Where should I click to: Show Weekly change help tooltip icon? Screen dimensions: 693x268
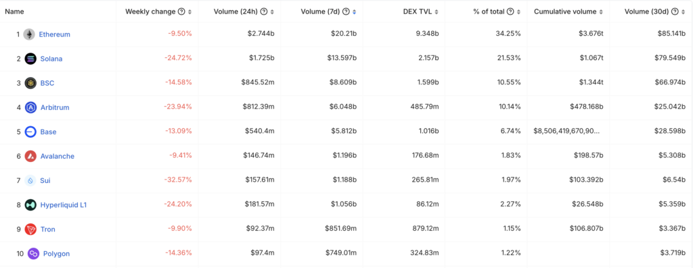click(x=181, y=12)
